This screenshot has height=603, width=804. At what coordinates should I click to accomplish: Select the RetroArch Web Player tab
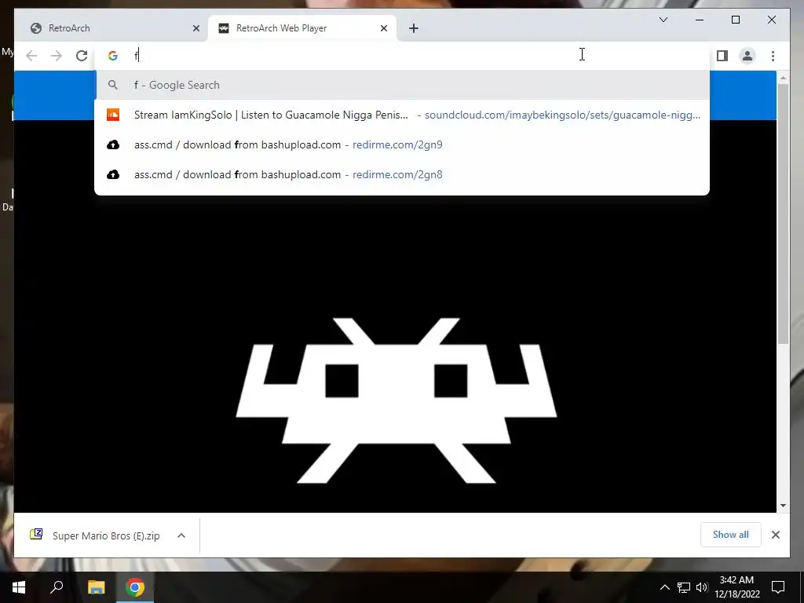pyautogui.click(x=302, y=28)
